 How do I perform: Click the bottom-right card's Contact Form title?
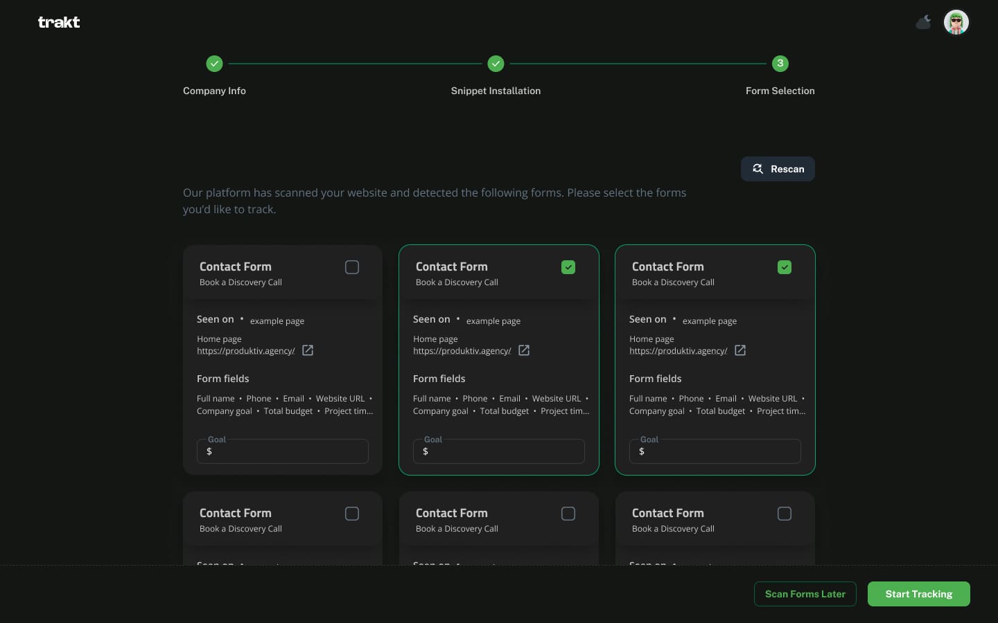pyautogui.click(x=668, y=513)
